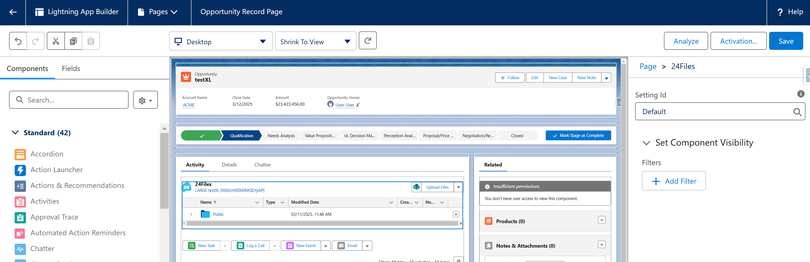Open the Shrink To View dropdown
810x262 pixels.
(315, 41)
